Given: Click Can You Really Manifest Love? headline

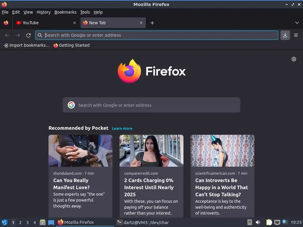Looking at the screenshot, I should pos(72,184).
